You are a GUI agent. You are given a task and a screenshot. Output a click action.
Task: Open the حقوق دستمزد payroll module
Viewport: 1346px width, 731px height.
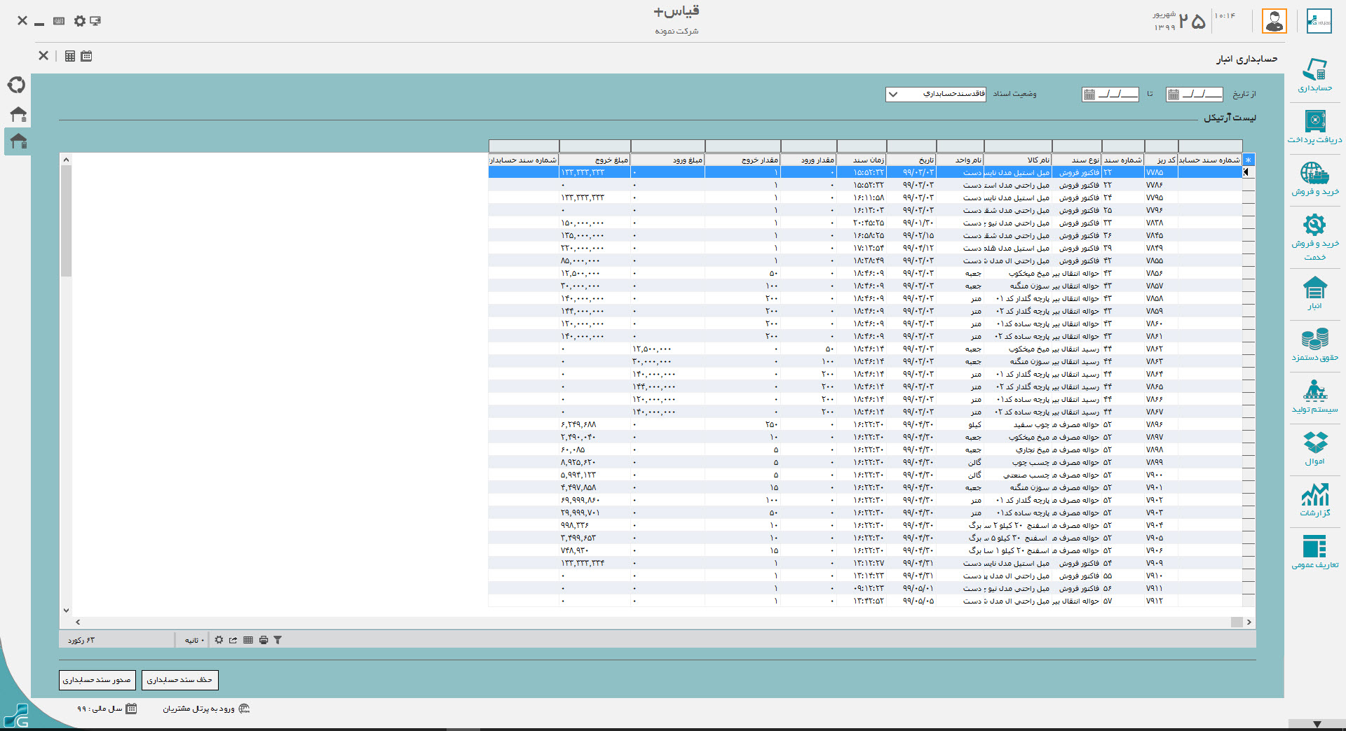click(1314, 344)
